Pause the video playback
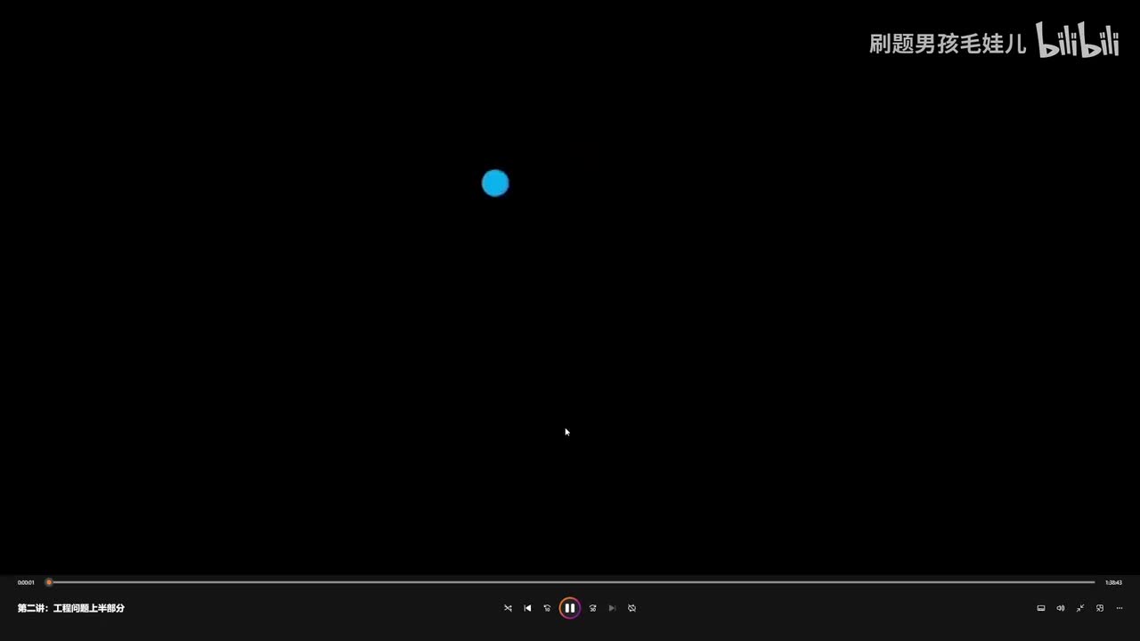This screenshot has height=641, width=1140. [570, 608]
